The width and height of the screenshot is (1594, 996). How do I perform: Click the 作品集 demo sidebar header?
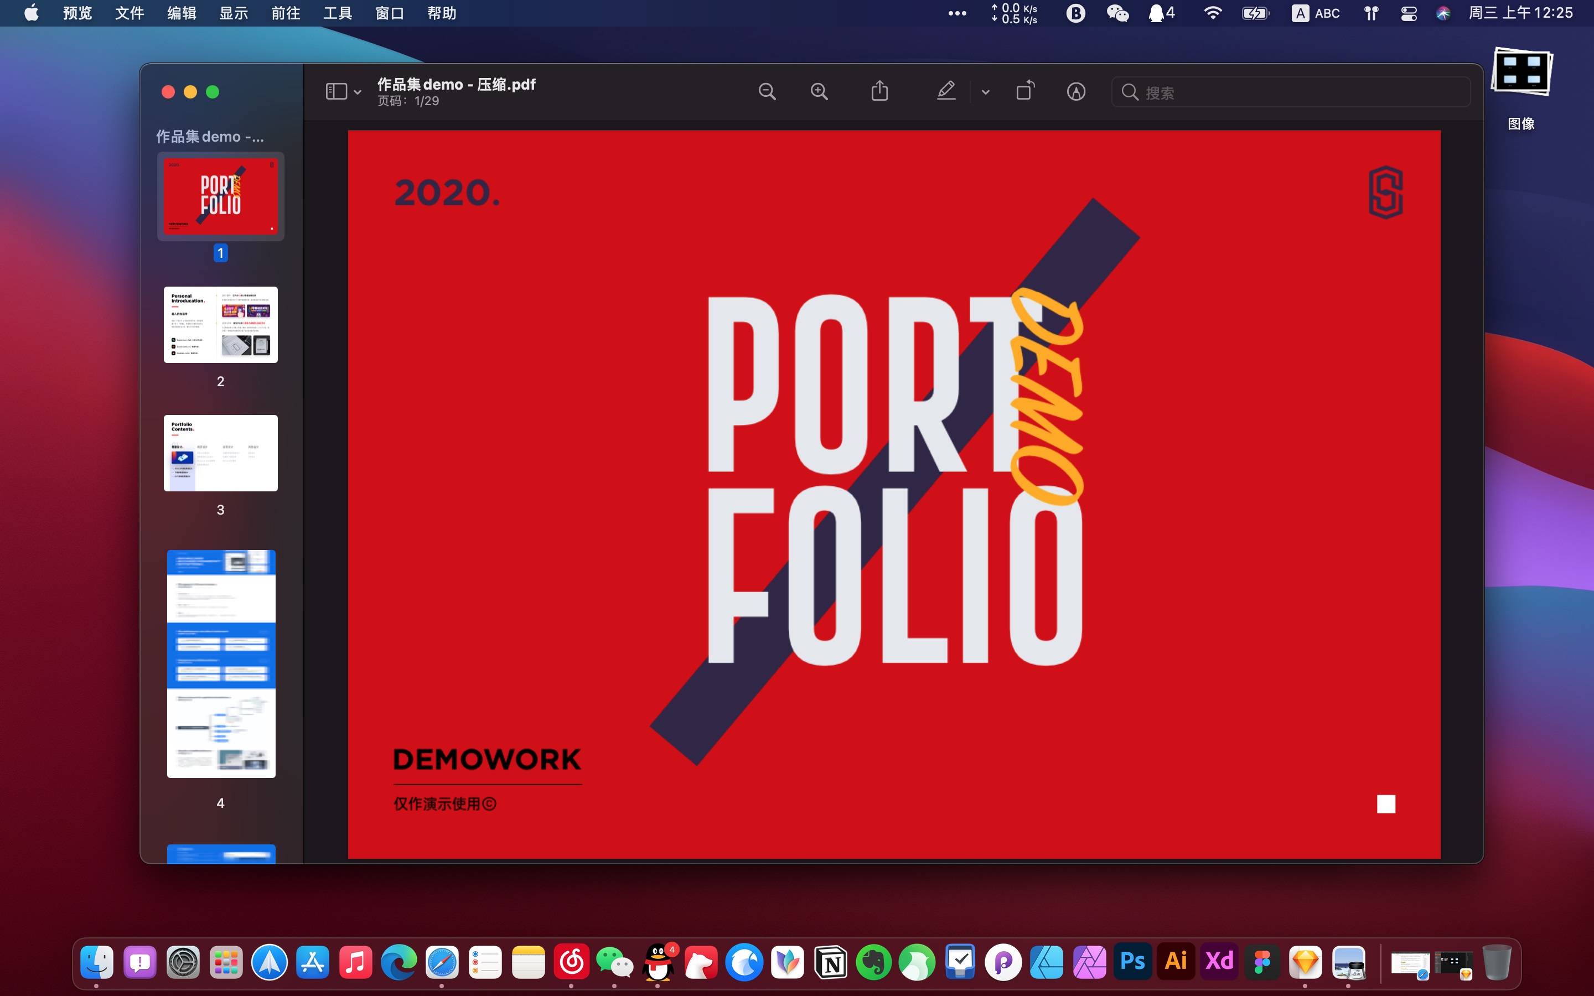coord(210,136)
